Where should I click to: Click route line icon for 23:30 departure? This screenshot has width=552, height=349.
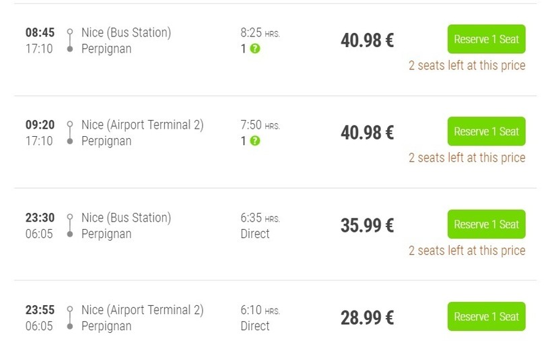[69, 226]
